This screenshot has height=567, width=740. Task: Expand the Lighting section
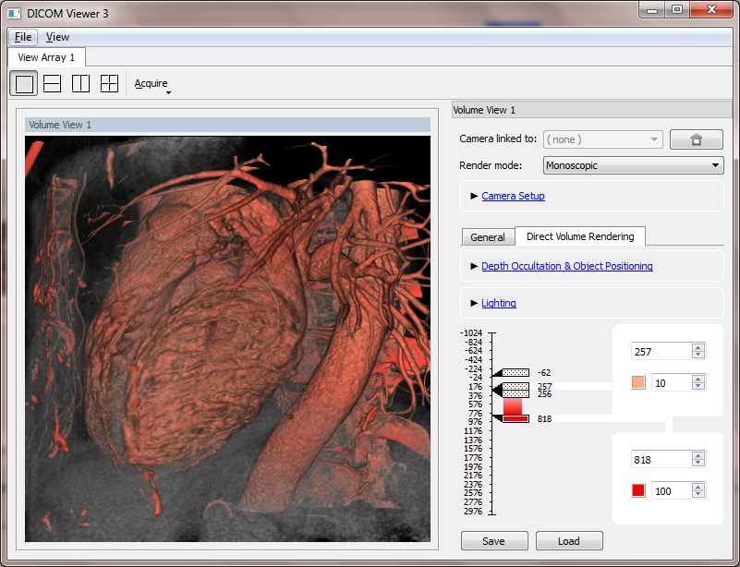[x=498, y=303]
